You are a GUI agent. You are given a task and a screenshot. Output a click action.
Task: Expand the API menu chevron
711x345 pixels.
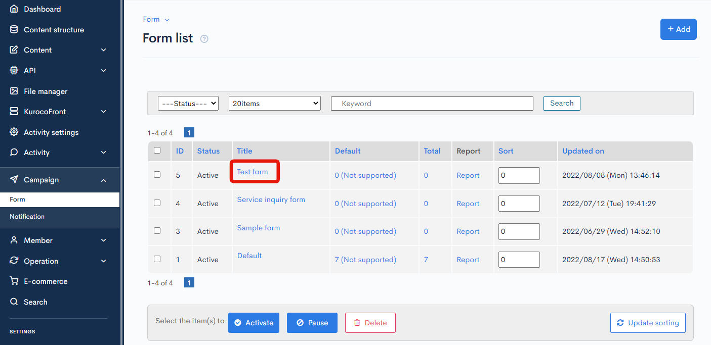[104, 71]
